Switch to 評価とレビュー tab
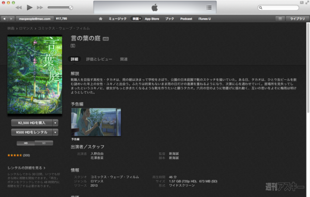Image resolution: width=310 pixels, height=197 pixels. click(99, 59)
